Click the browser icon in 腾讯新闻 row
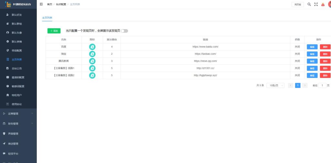 [x=92, y=61]
